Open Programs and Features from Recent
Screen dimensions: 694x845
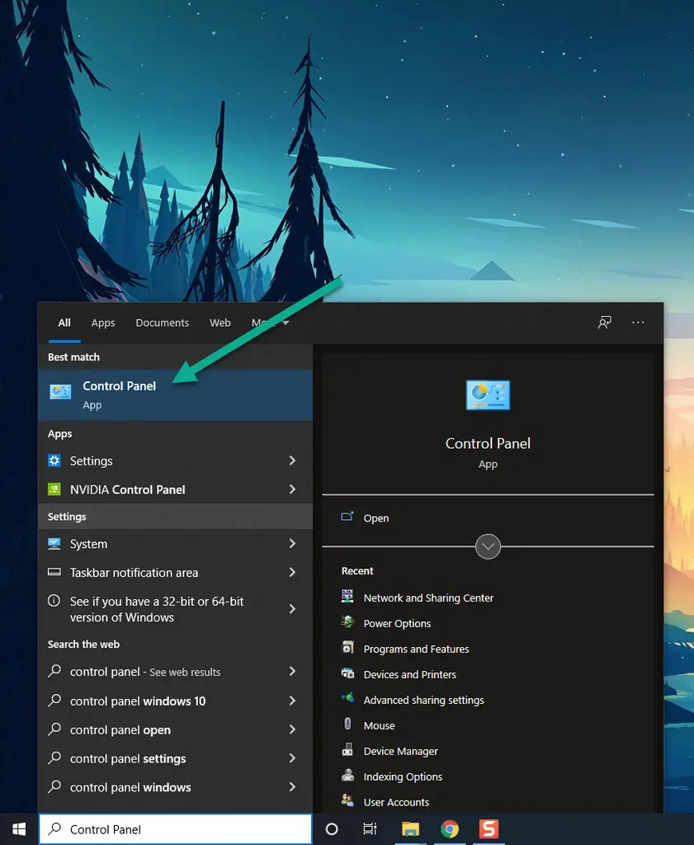[x=416, y=649]
